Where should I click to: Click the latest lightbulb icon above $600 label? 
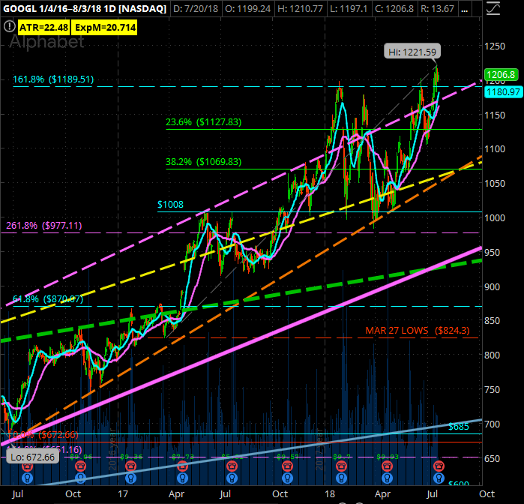pyautogui.click(x=439, y=478)
